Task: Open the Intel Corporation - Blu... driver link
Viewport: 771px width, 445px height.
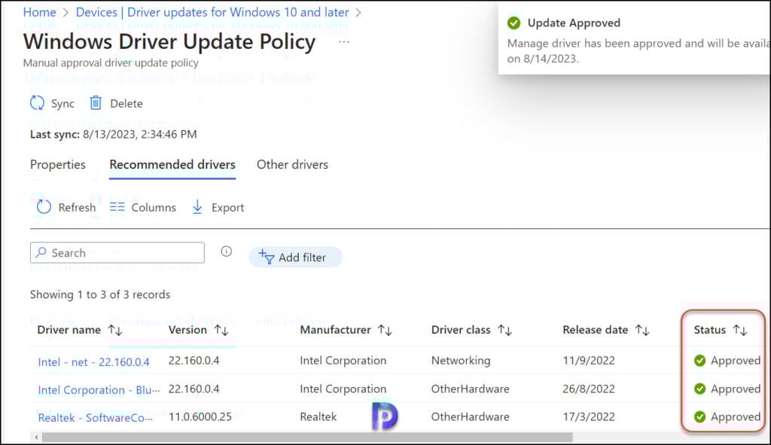Action: point(99,390)
